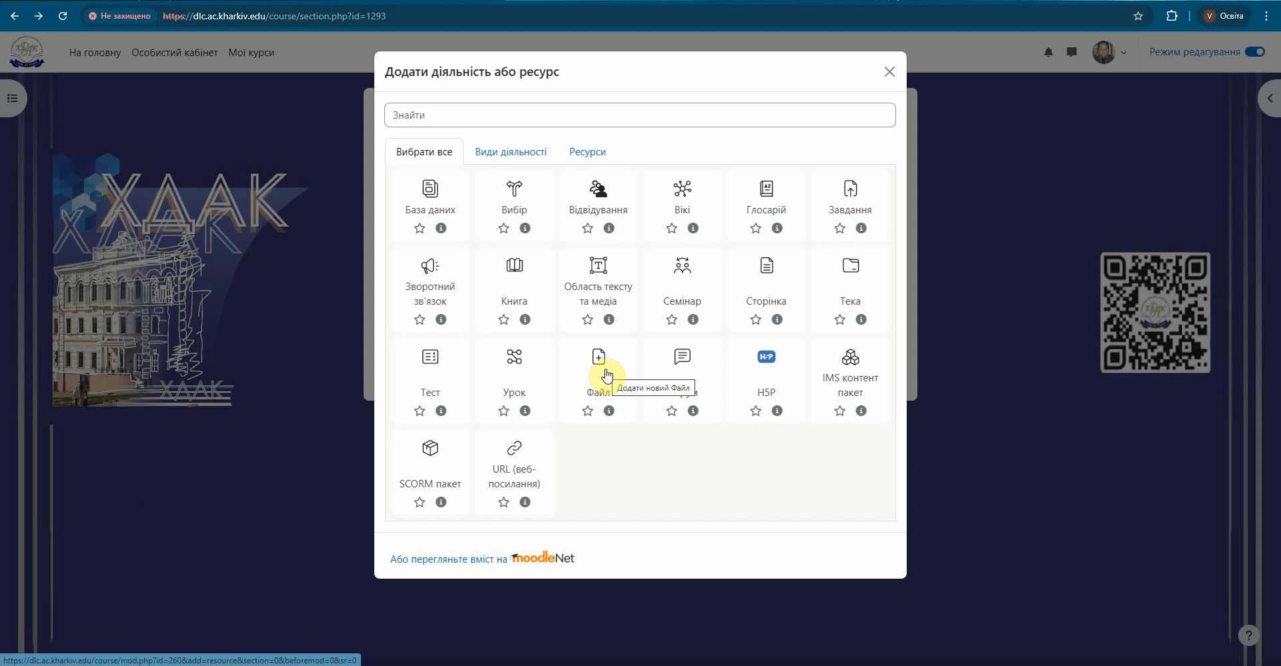Switch to the Ресурси tab
The height and width of the screenshot is (666, 1281).
587,152
